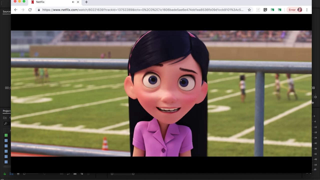Viewport: 320px width, 180px height.
Task: Go back with Chrome's back arrow
Action: tap(16, 10)
